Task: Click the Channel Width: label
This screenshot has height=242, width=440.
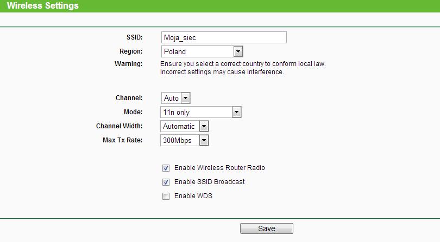Action: (119, 126)
